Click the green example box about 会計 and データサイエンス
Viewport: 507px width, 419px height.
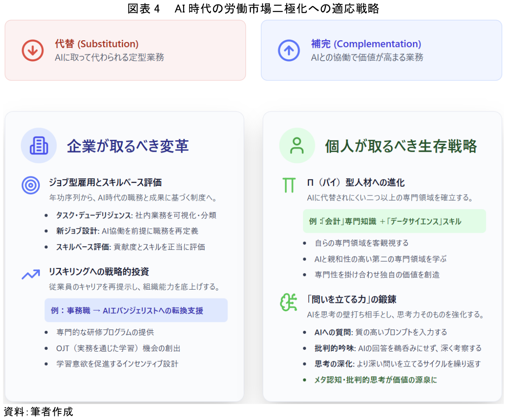[394, 221]
